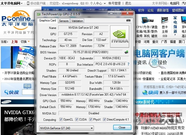Open the 直击德国柏林消费 news link

click(173, 73)
